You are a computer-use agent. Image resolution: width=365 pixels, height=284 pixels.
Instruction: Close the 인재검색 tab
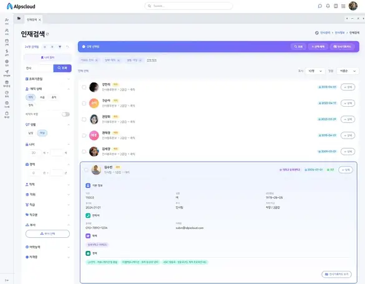click(x=40, y=20)
